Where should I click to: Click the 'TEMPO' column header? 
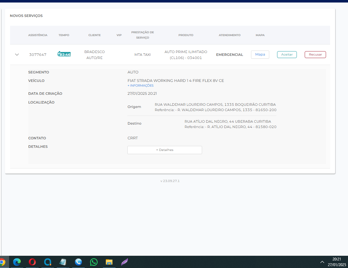coord(64,35)
